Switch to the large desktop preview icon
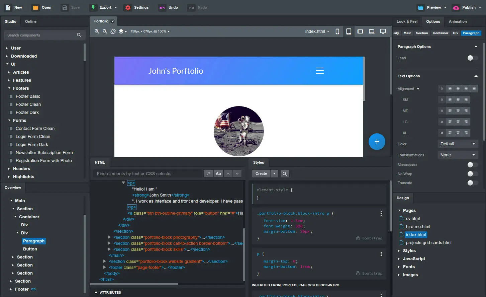Image resolution: width=486 pixels, height=297 pixels. click(383, 31)
